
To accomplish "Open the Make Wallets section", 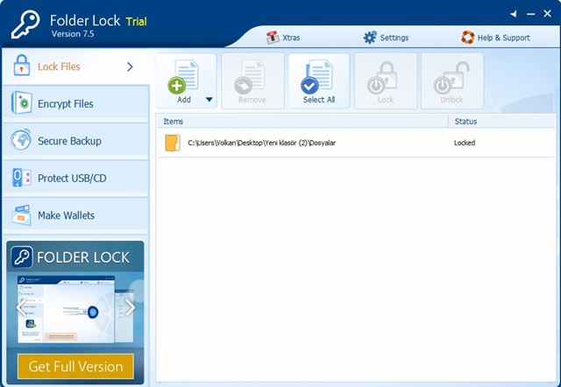I will [x=76, y=215].
